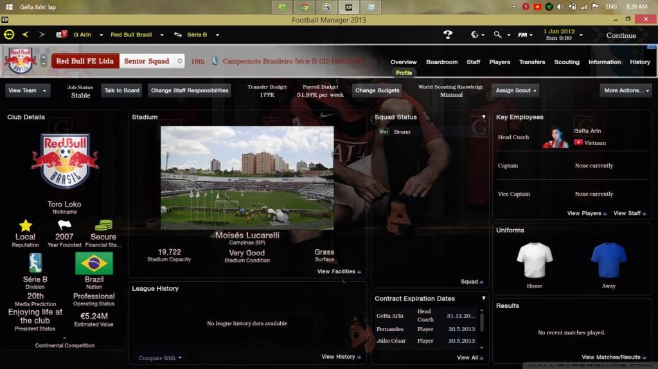Screen dimensions: 658x369
Task: Switch to the Staff tab
Action: (473, 62)
